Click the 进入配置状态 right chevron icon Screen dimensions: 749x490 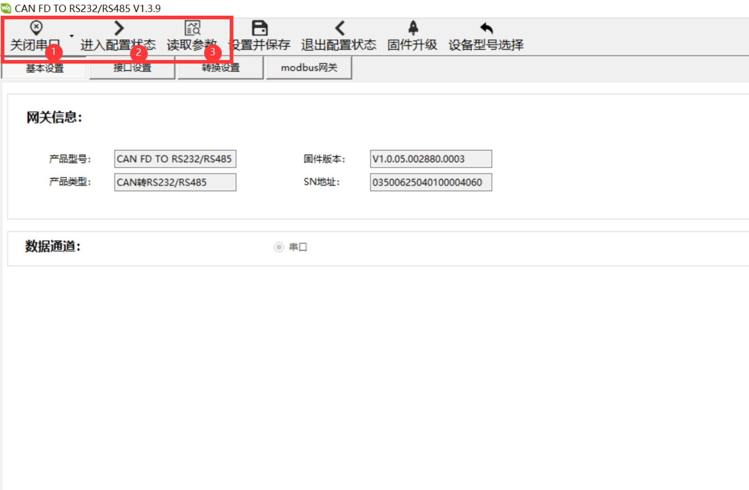click(119, 28)
